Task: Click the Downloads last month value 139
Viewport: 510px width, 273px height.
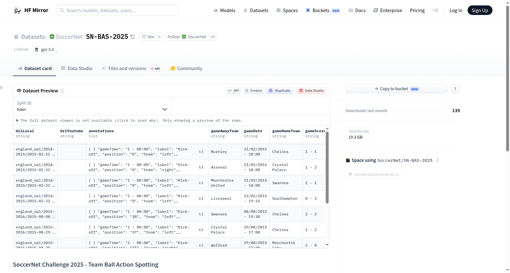Action: [x=456, y=111]
